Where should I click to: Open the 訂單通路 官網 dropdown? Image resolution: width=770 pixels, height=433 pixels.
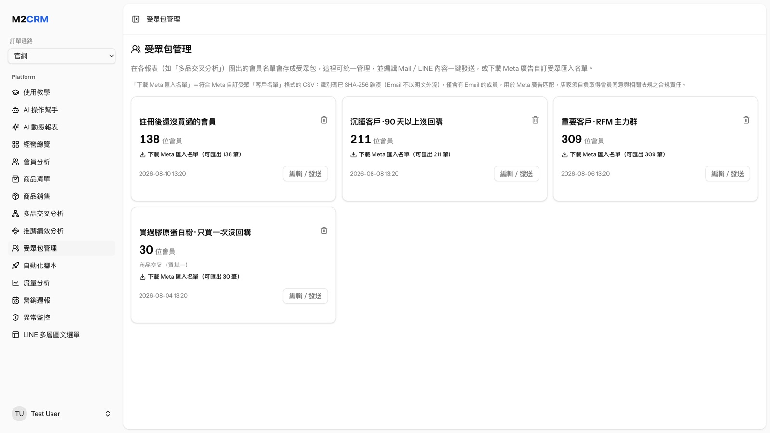click(62, 56)
